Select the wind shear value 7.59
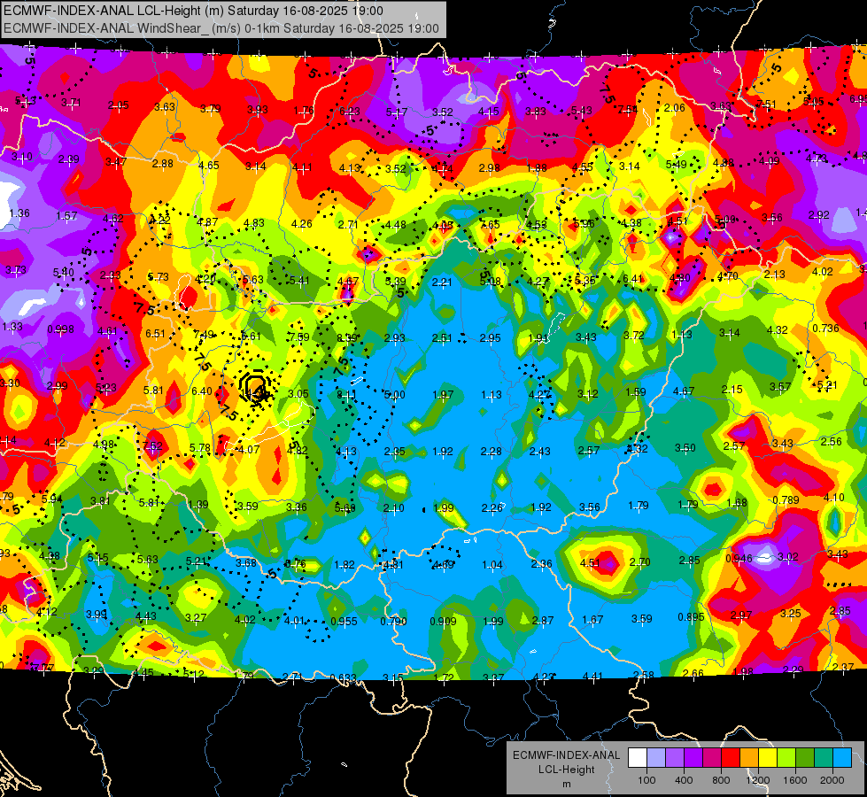867x797 pixels. [x=299, y=337]
